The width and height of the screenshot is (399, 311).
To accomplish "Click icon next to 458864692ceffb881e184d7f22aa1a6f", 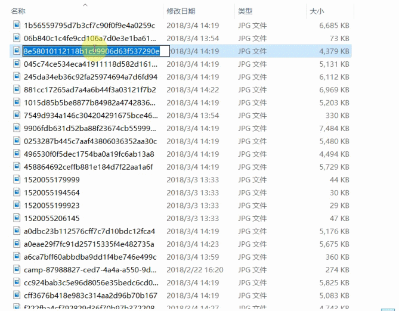I will [17, 167].
